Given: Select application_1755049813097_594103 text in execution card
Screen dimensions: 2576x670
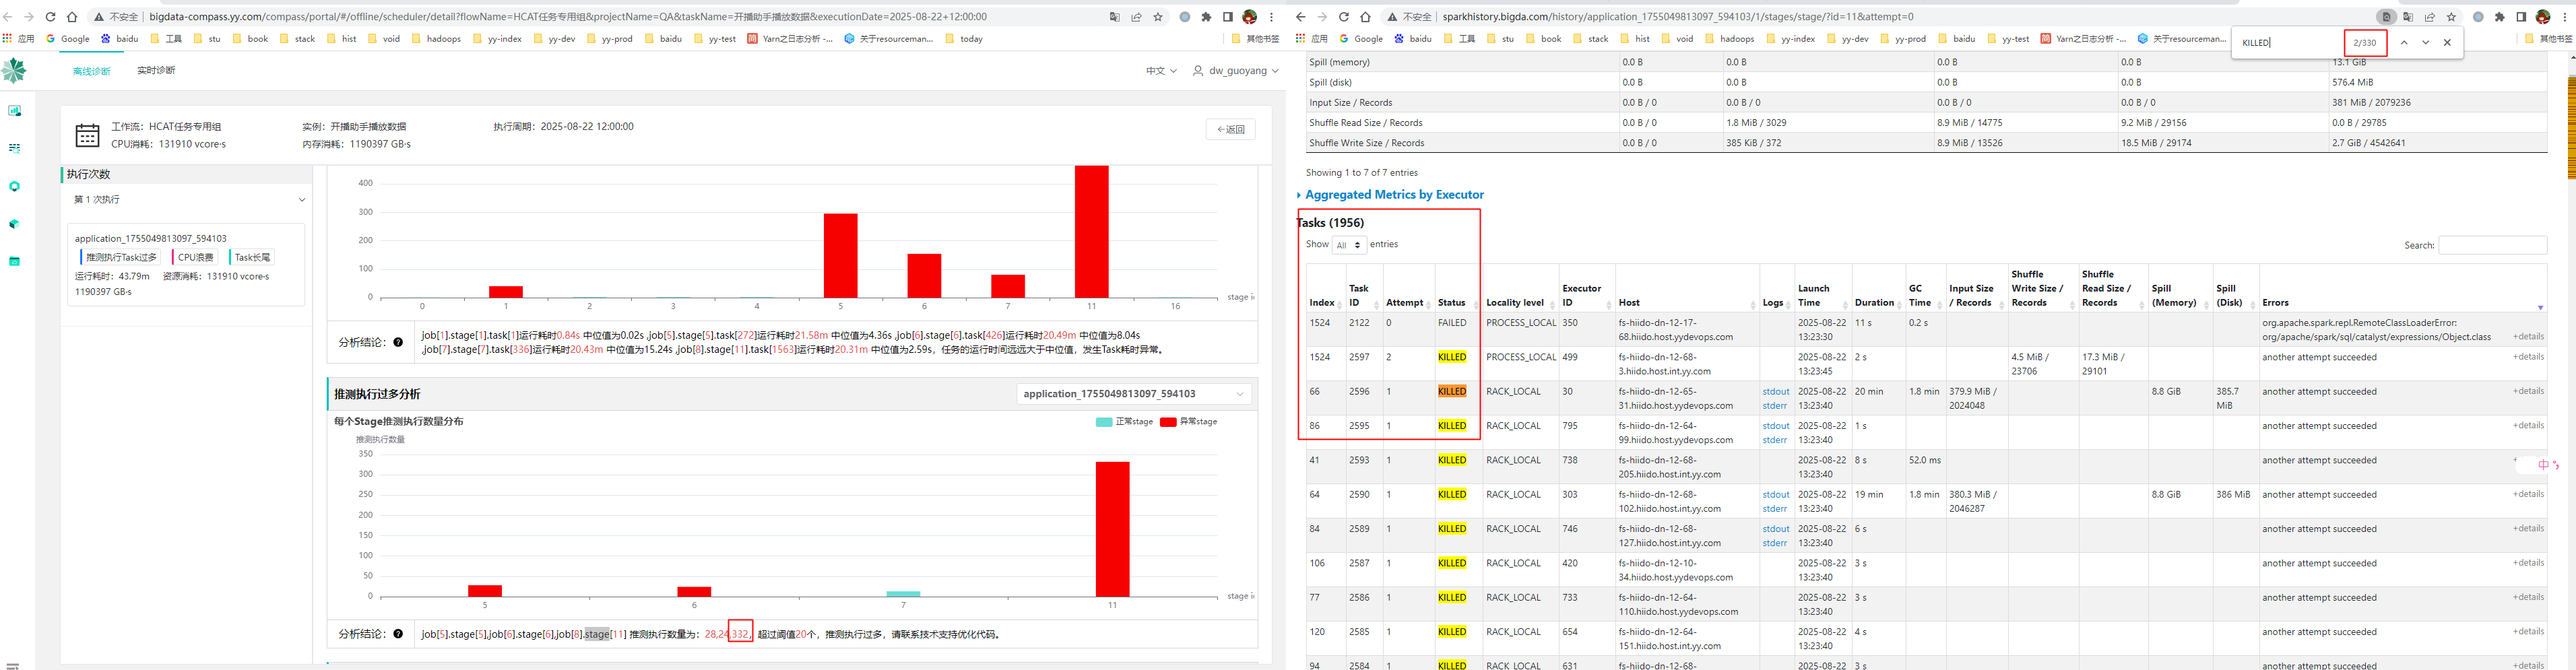Looking at the screenshot, I should 151,239.
